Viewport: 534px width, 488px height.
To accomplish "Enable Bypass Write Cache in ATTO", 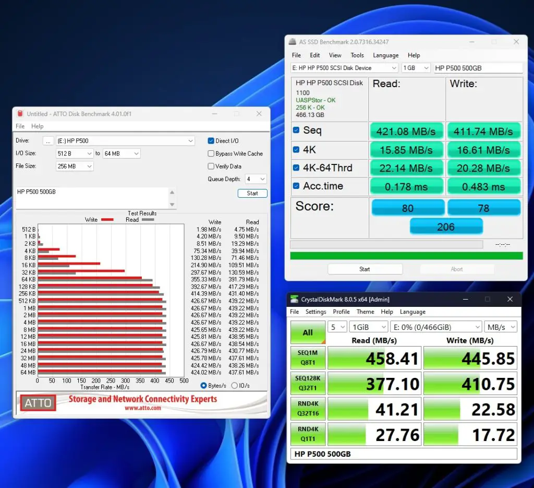I will [211, 153].
